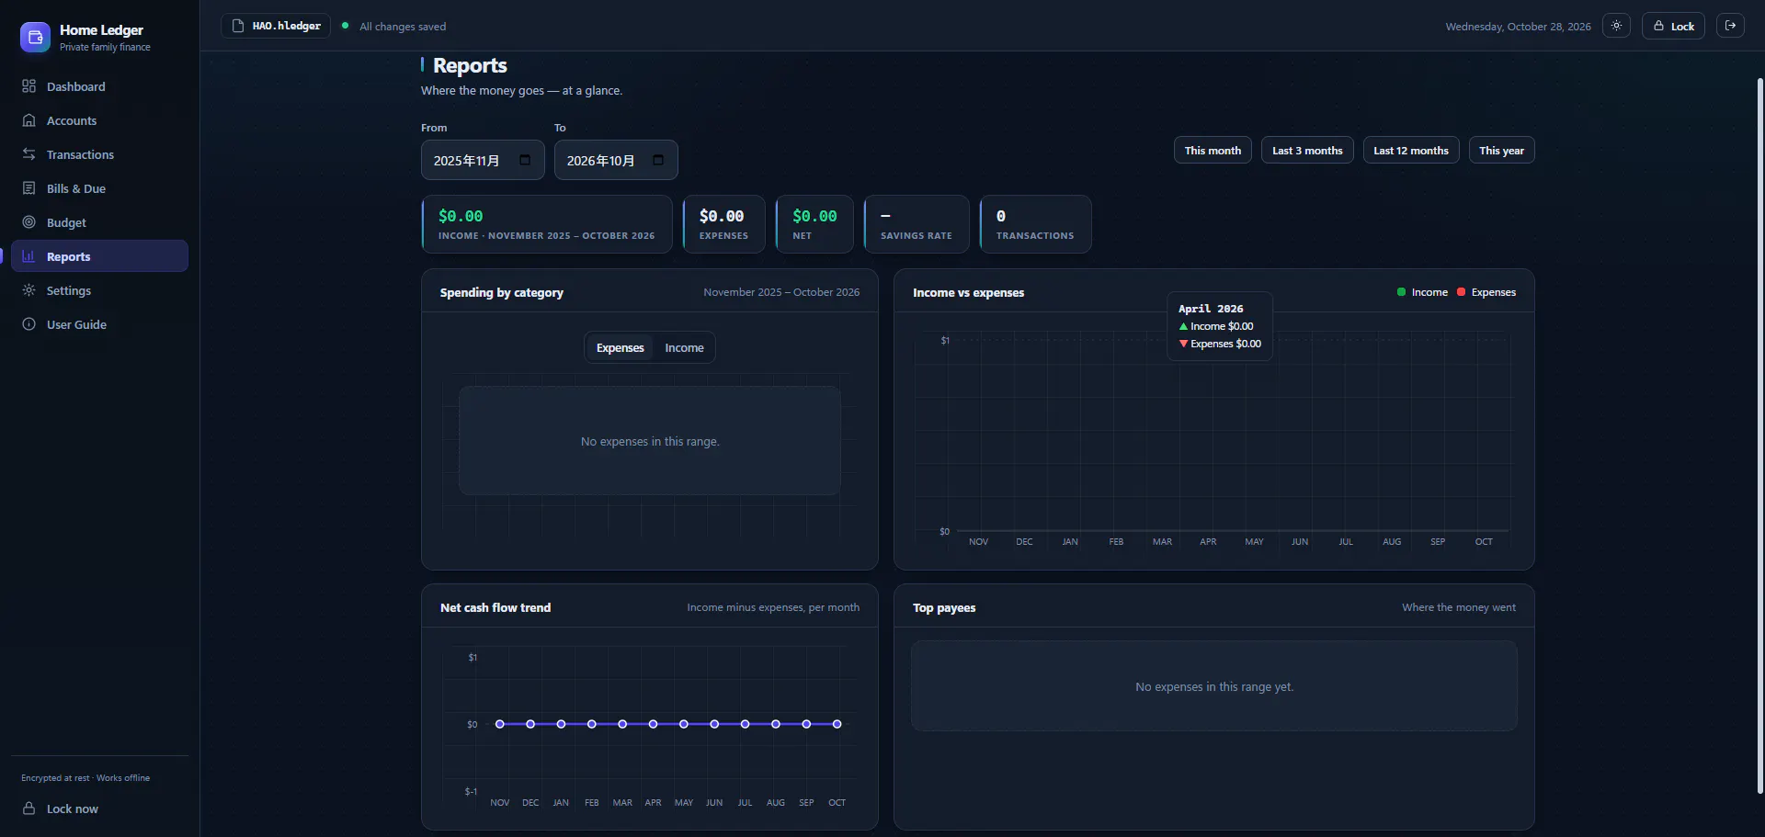1765x837 pixels.
Task: Click the From month field 2025年11月
Action: [483, 160]
